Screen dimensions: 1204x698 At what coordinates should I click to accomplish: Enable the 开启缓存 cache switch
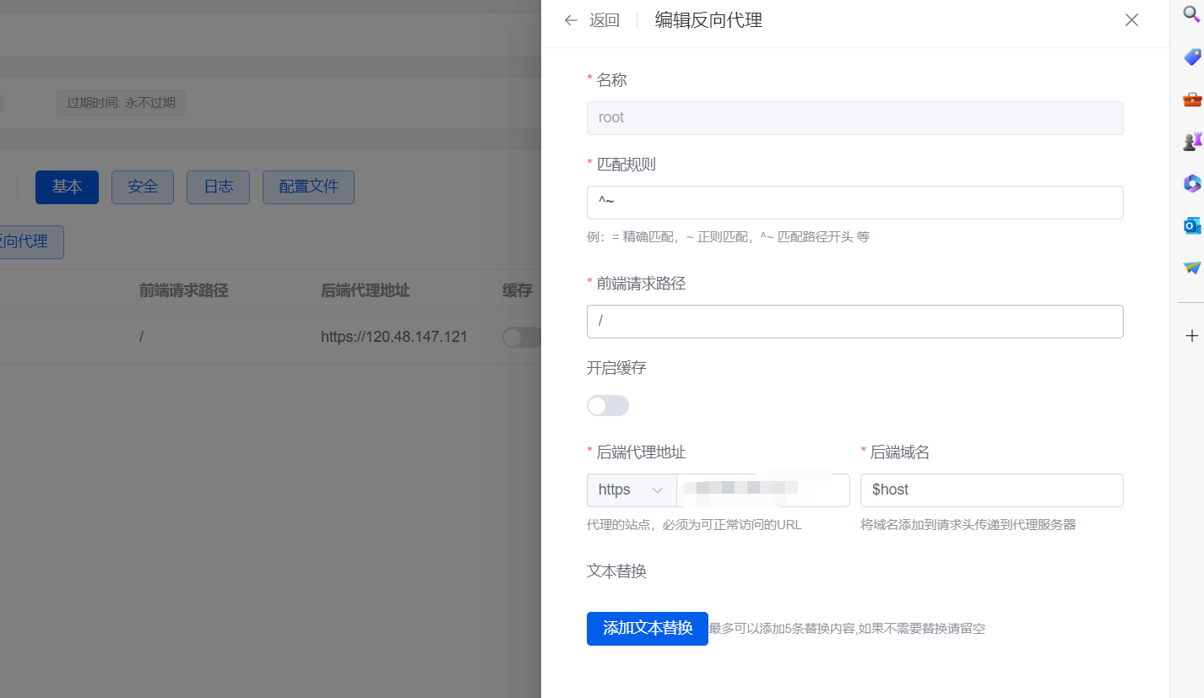tap(608, 406)
